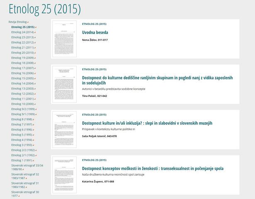Click the arrow icon beside Revija Etnolog

tap(28, 22)
